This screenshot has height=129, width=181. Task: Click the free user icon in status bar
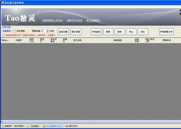[3, 126]
